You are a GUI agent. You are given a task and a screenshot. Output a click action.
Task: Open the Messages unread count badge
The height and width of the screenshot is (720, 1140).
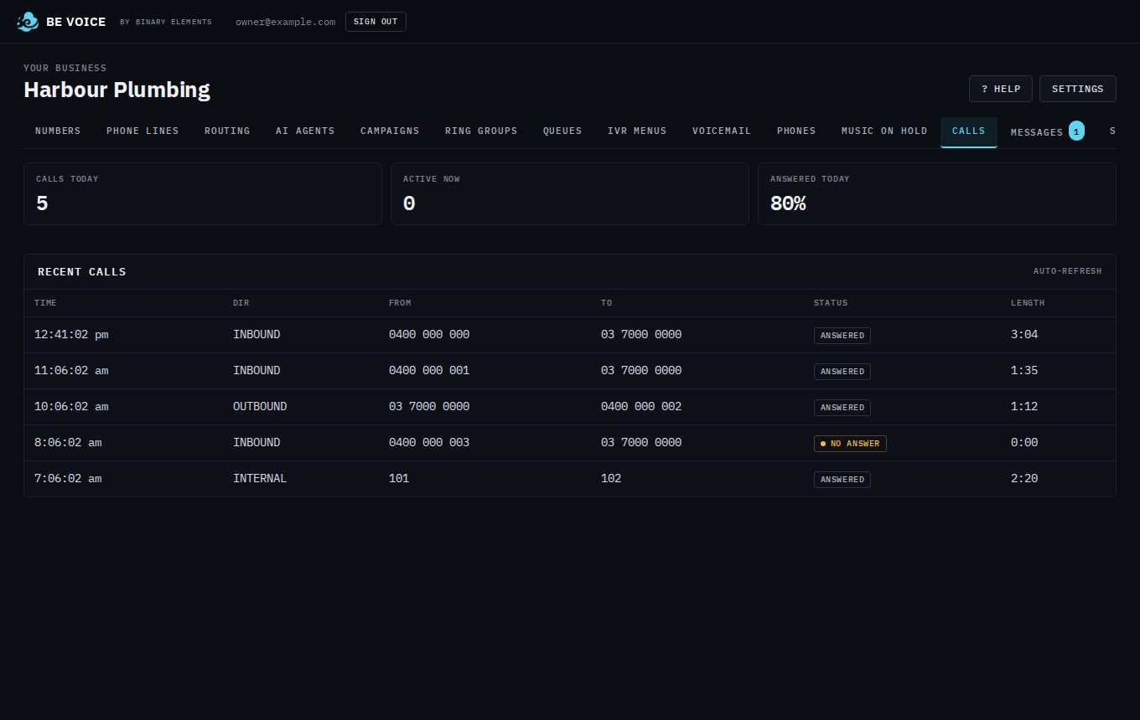[x=1076, y=131]
